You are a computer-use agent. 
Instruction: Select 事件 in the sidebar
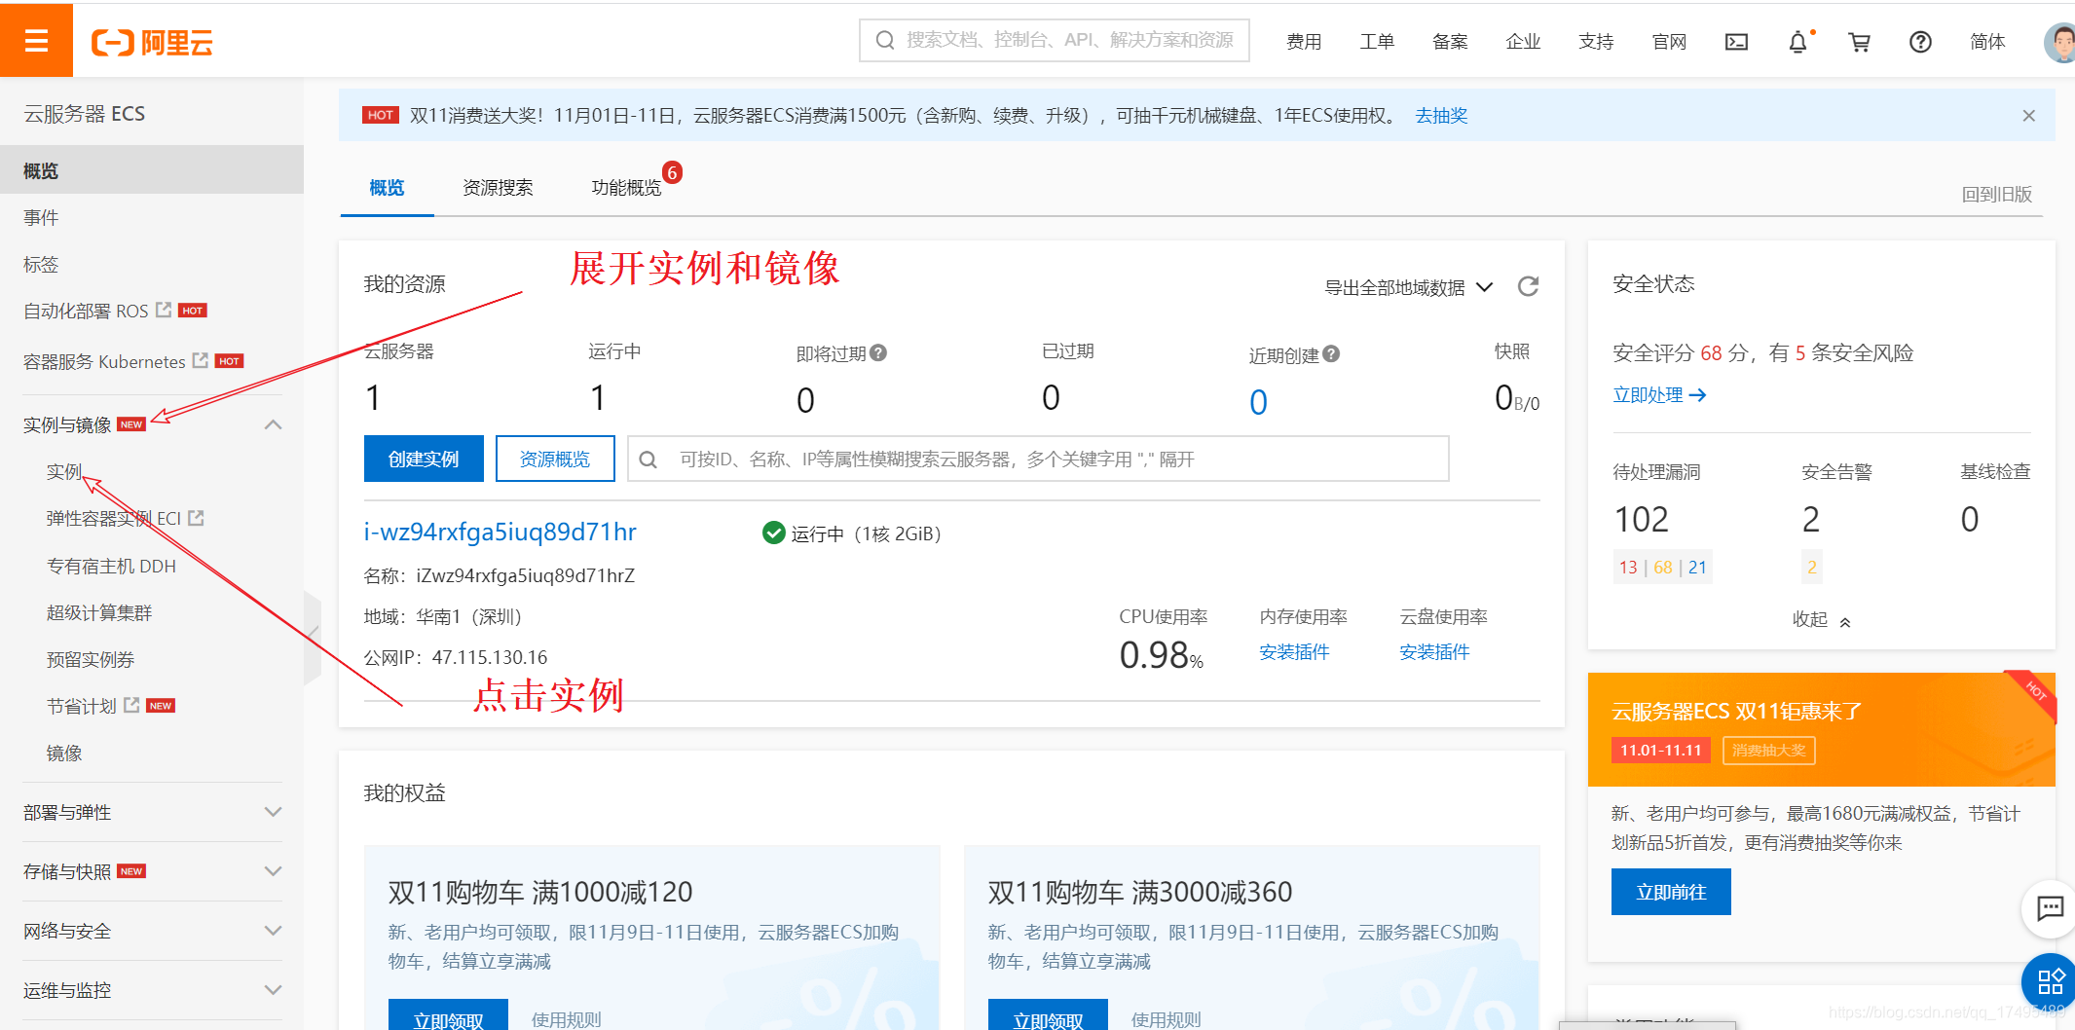point(41,217)
